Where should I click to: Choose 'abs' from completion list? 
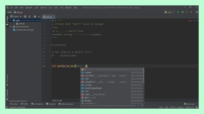pos(112,98)
